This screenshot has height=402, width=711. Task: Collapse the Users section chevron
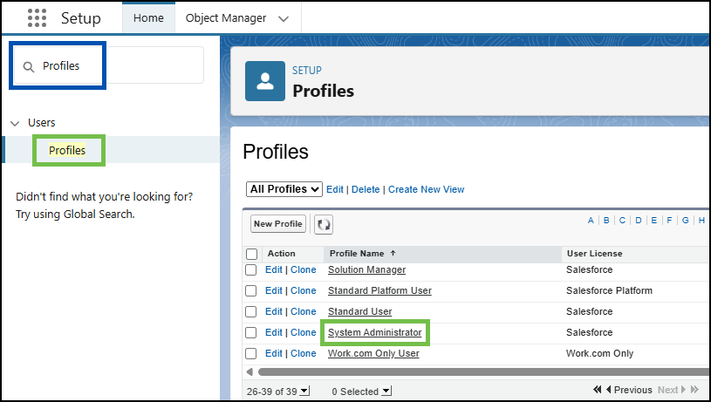pyautogui.click(x=15, y=123)
